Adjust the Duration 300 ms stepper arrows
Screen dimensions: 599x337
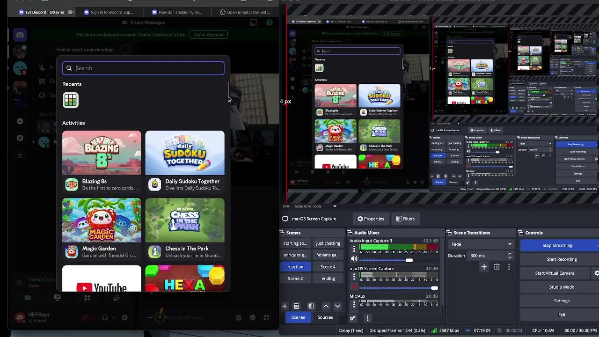(510, 256)
